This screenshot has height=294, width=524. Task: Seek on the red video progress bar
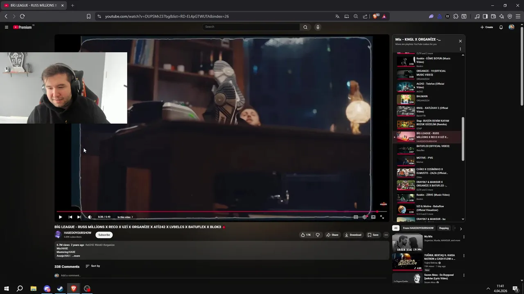(x=221, y=212)
